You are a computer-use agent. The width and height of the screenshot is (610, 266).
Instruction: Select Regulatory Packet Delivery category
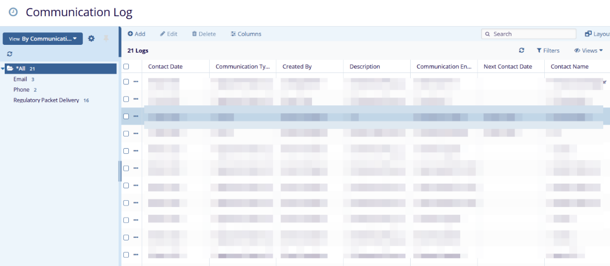pyautogui.click(x=46, y=100)
